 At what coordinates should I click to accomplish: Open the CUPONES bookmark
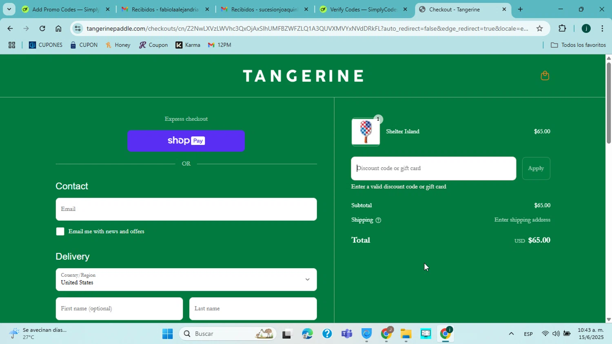point(46,45)
